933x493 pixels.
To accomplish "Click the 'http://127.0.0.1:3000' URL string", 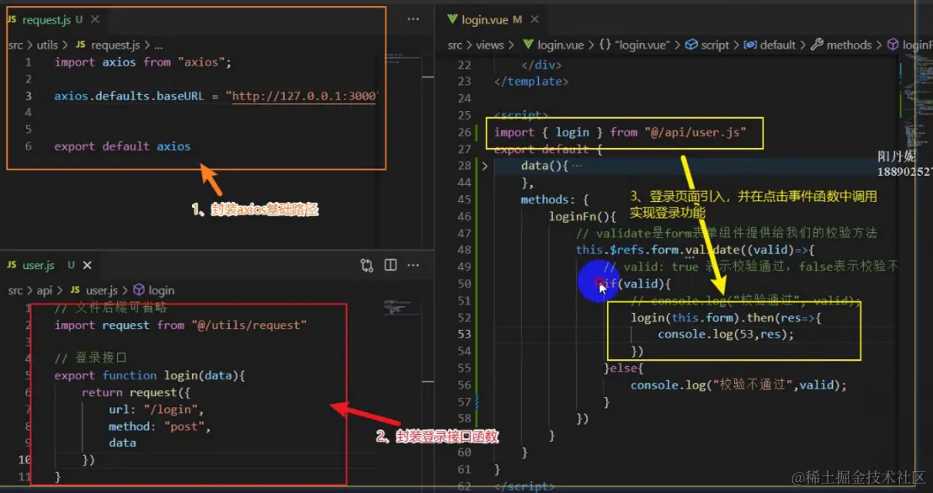I will click(304, 97).
